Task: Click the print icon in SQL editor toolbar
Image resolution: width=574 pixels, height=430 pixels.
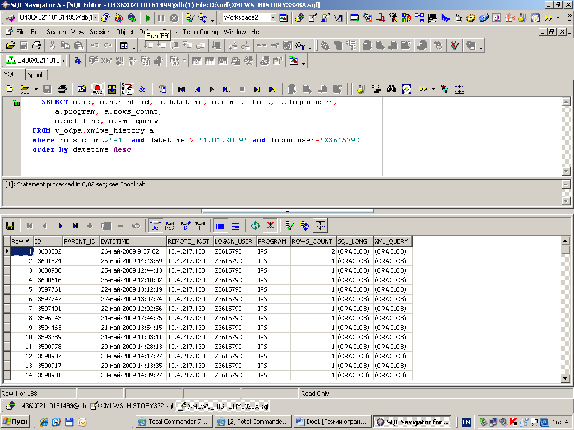Action: pyautogui.click(x=62, y=88)
